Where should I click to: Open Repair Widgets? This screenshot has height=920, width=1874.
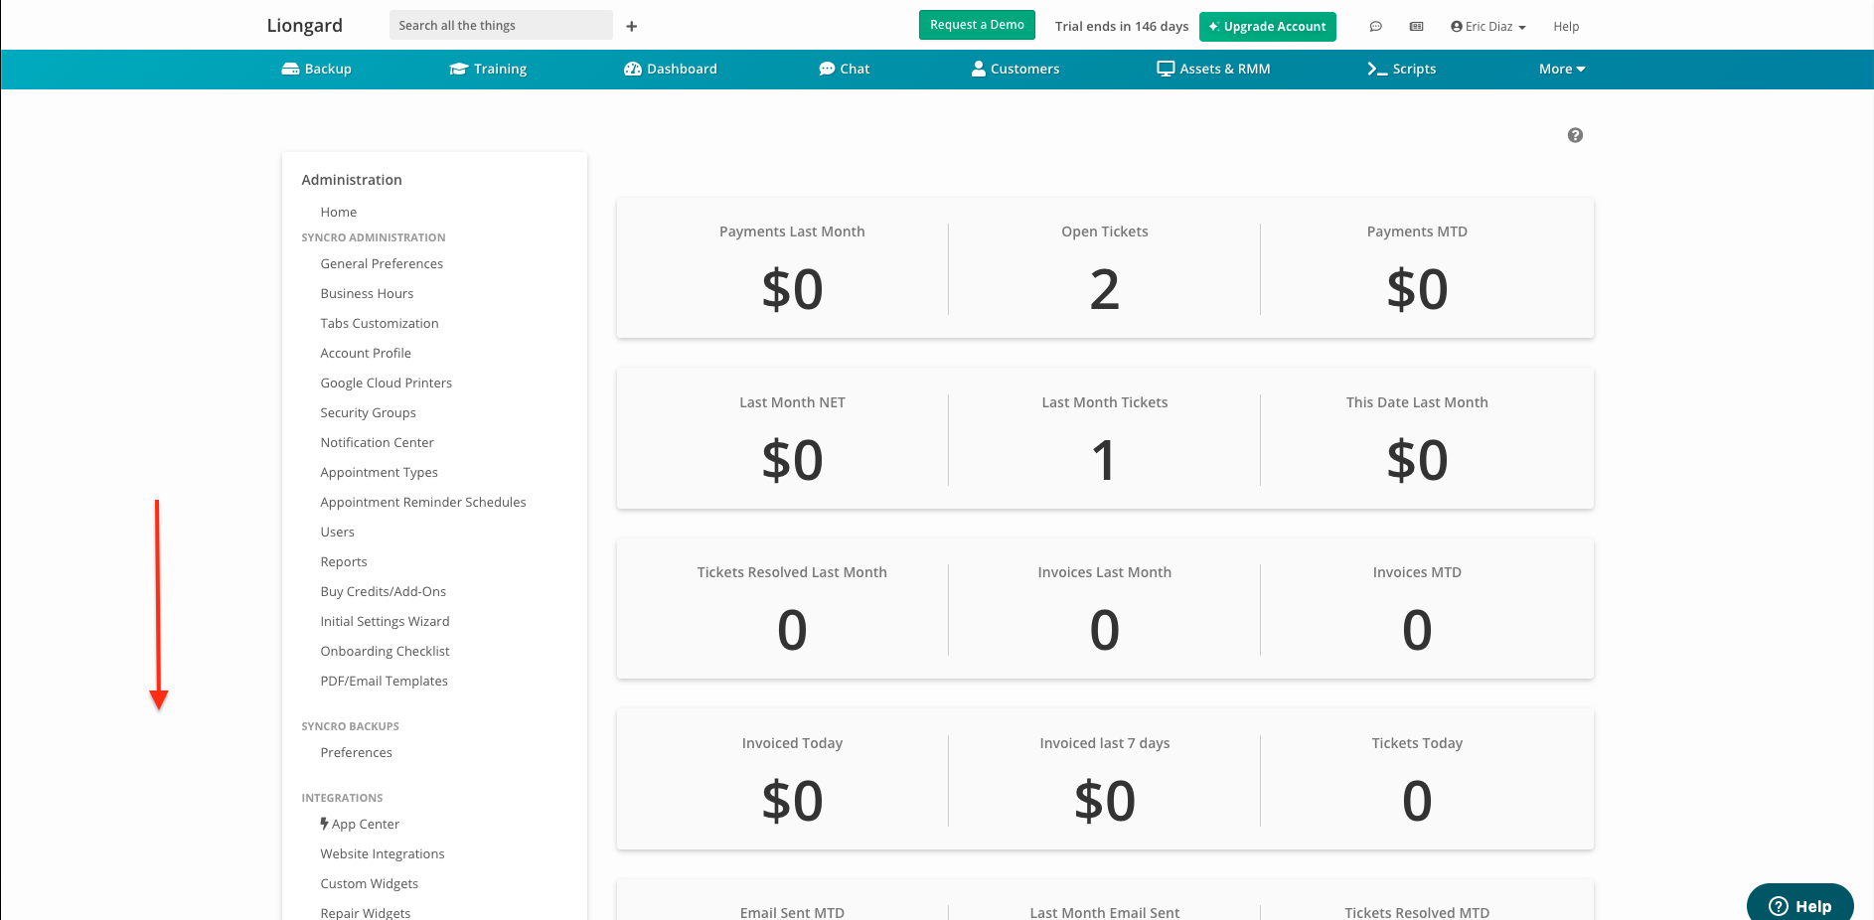(365, 913)
